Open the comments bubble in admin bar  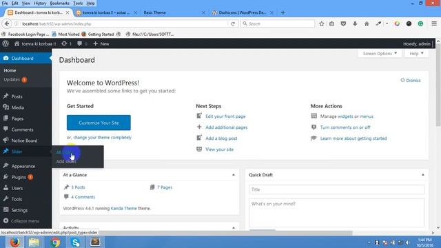80,43
